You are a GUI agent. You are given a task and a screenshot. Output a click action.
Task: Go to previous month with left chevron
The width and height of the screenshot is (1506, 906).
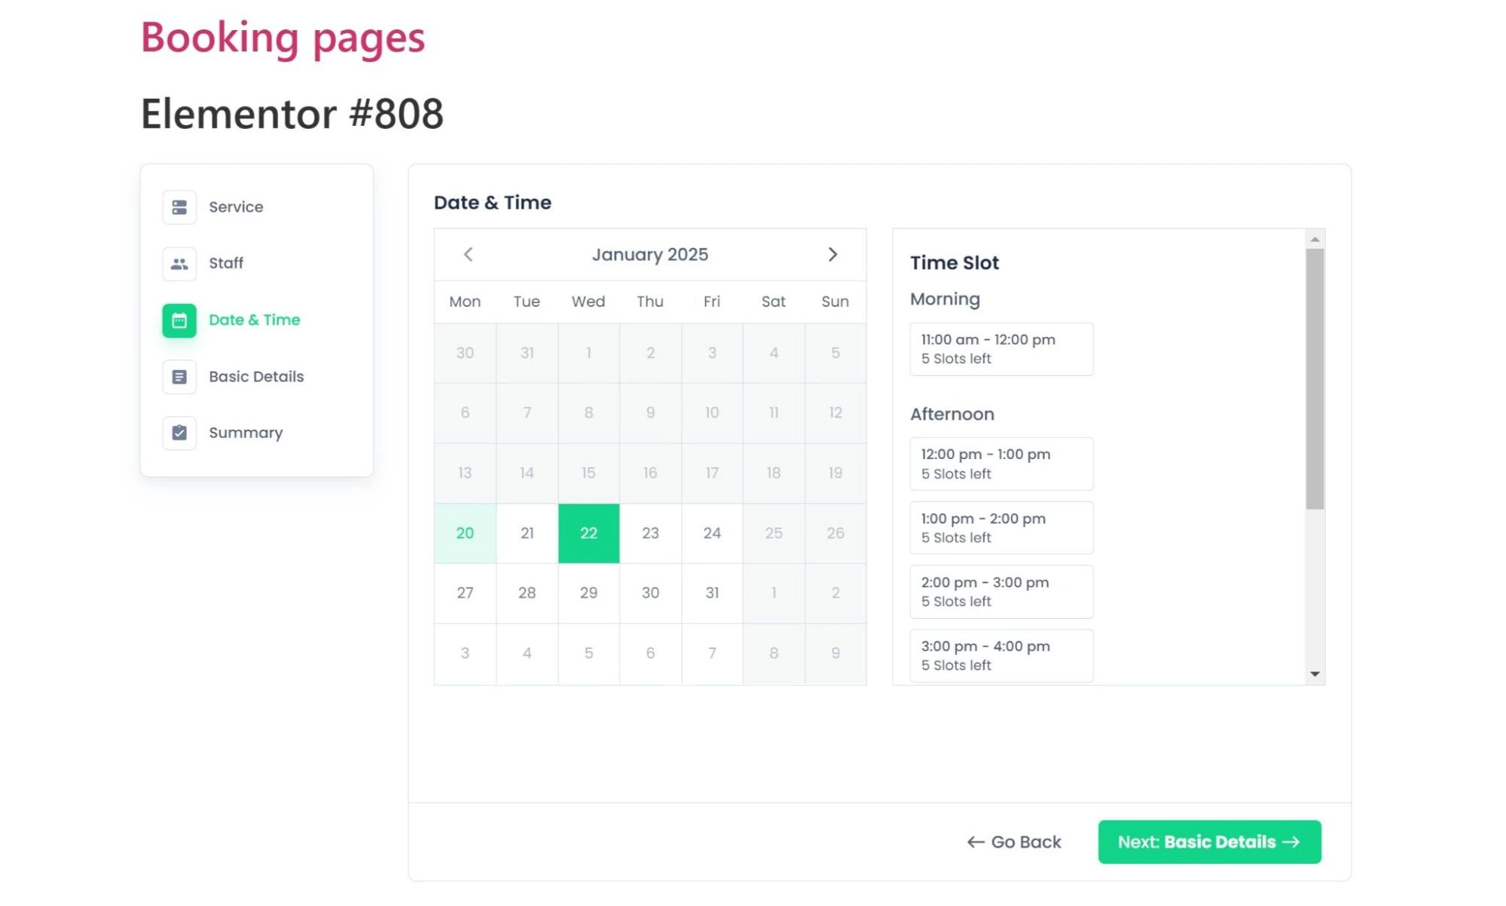[x=468, y=255]
